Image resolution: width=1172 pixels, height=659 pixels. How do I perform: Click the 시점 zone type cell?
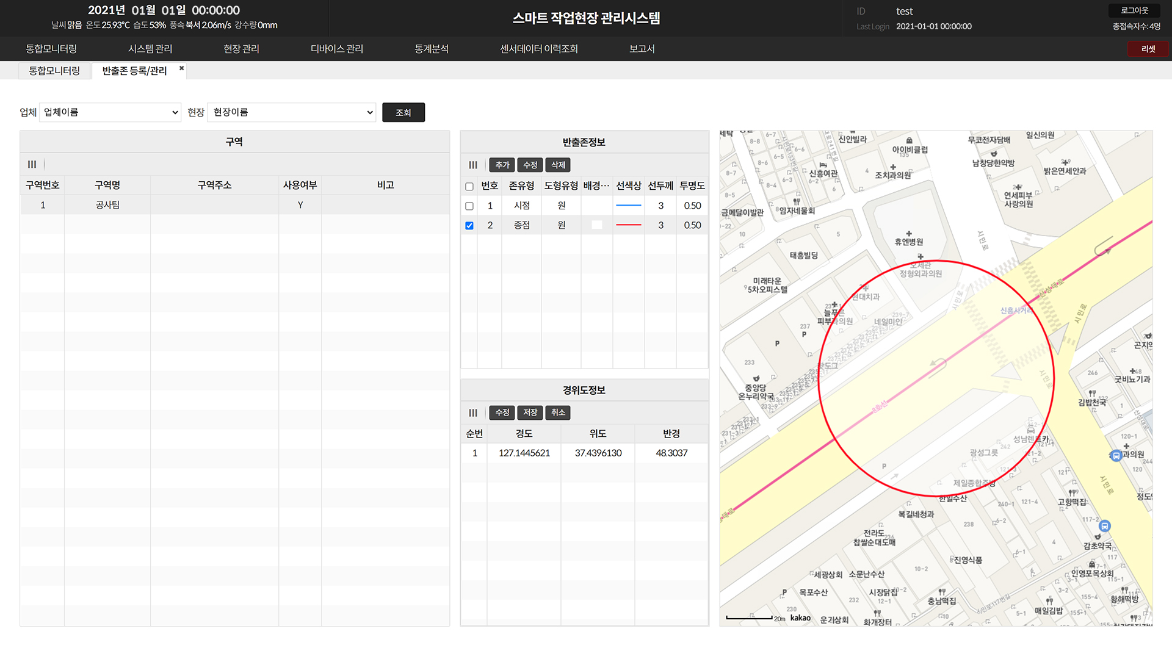522,206
